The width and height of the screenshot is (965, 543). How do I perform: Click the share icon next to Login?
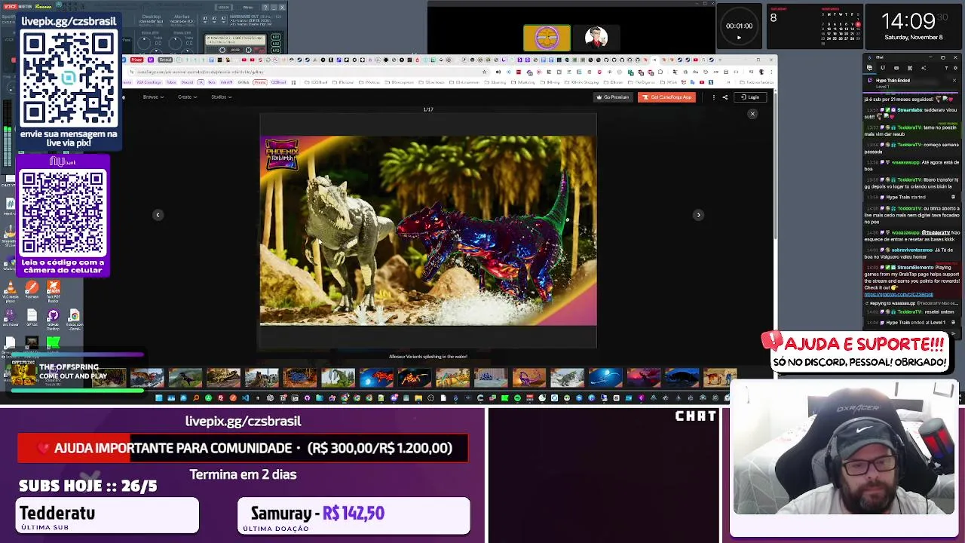[725, 97]
